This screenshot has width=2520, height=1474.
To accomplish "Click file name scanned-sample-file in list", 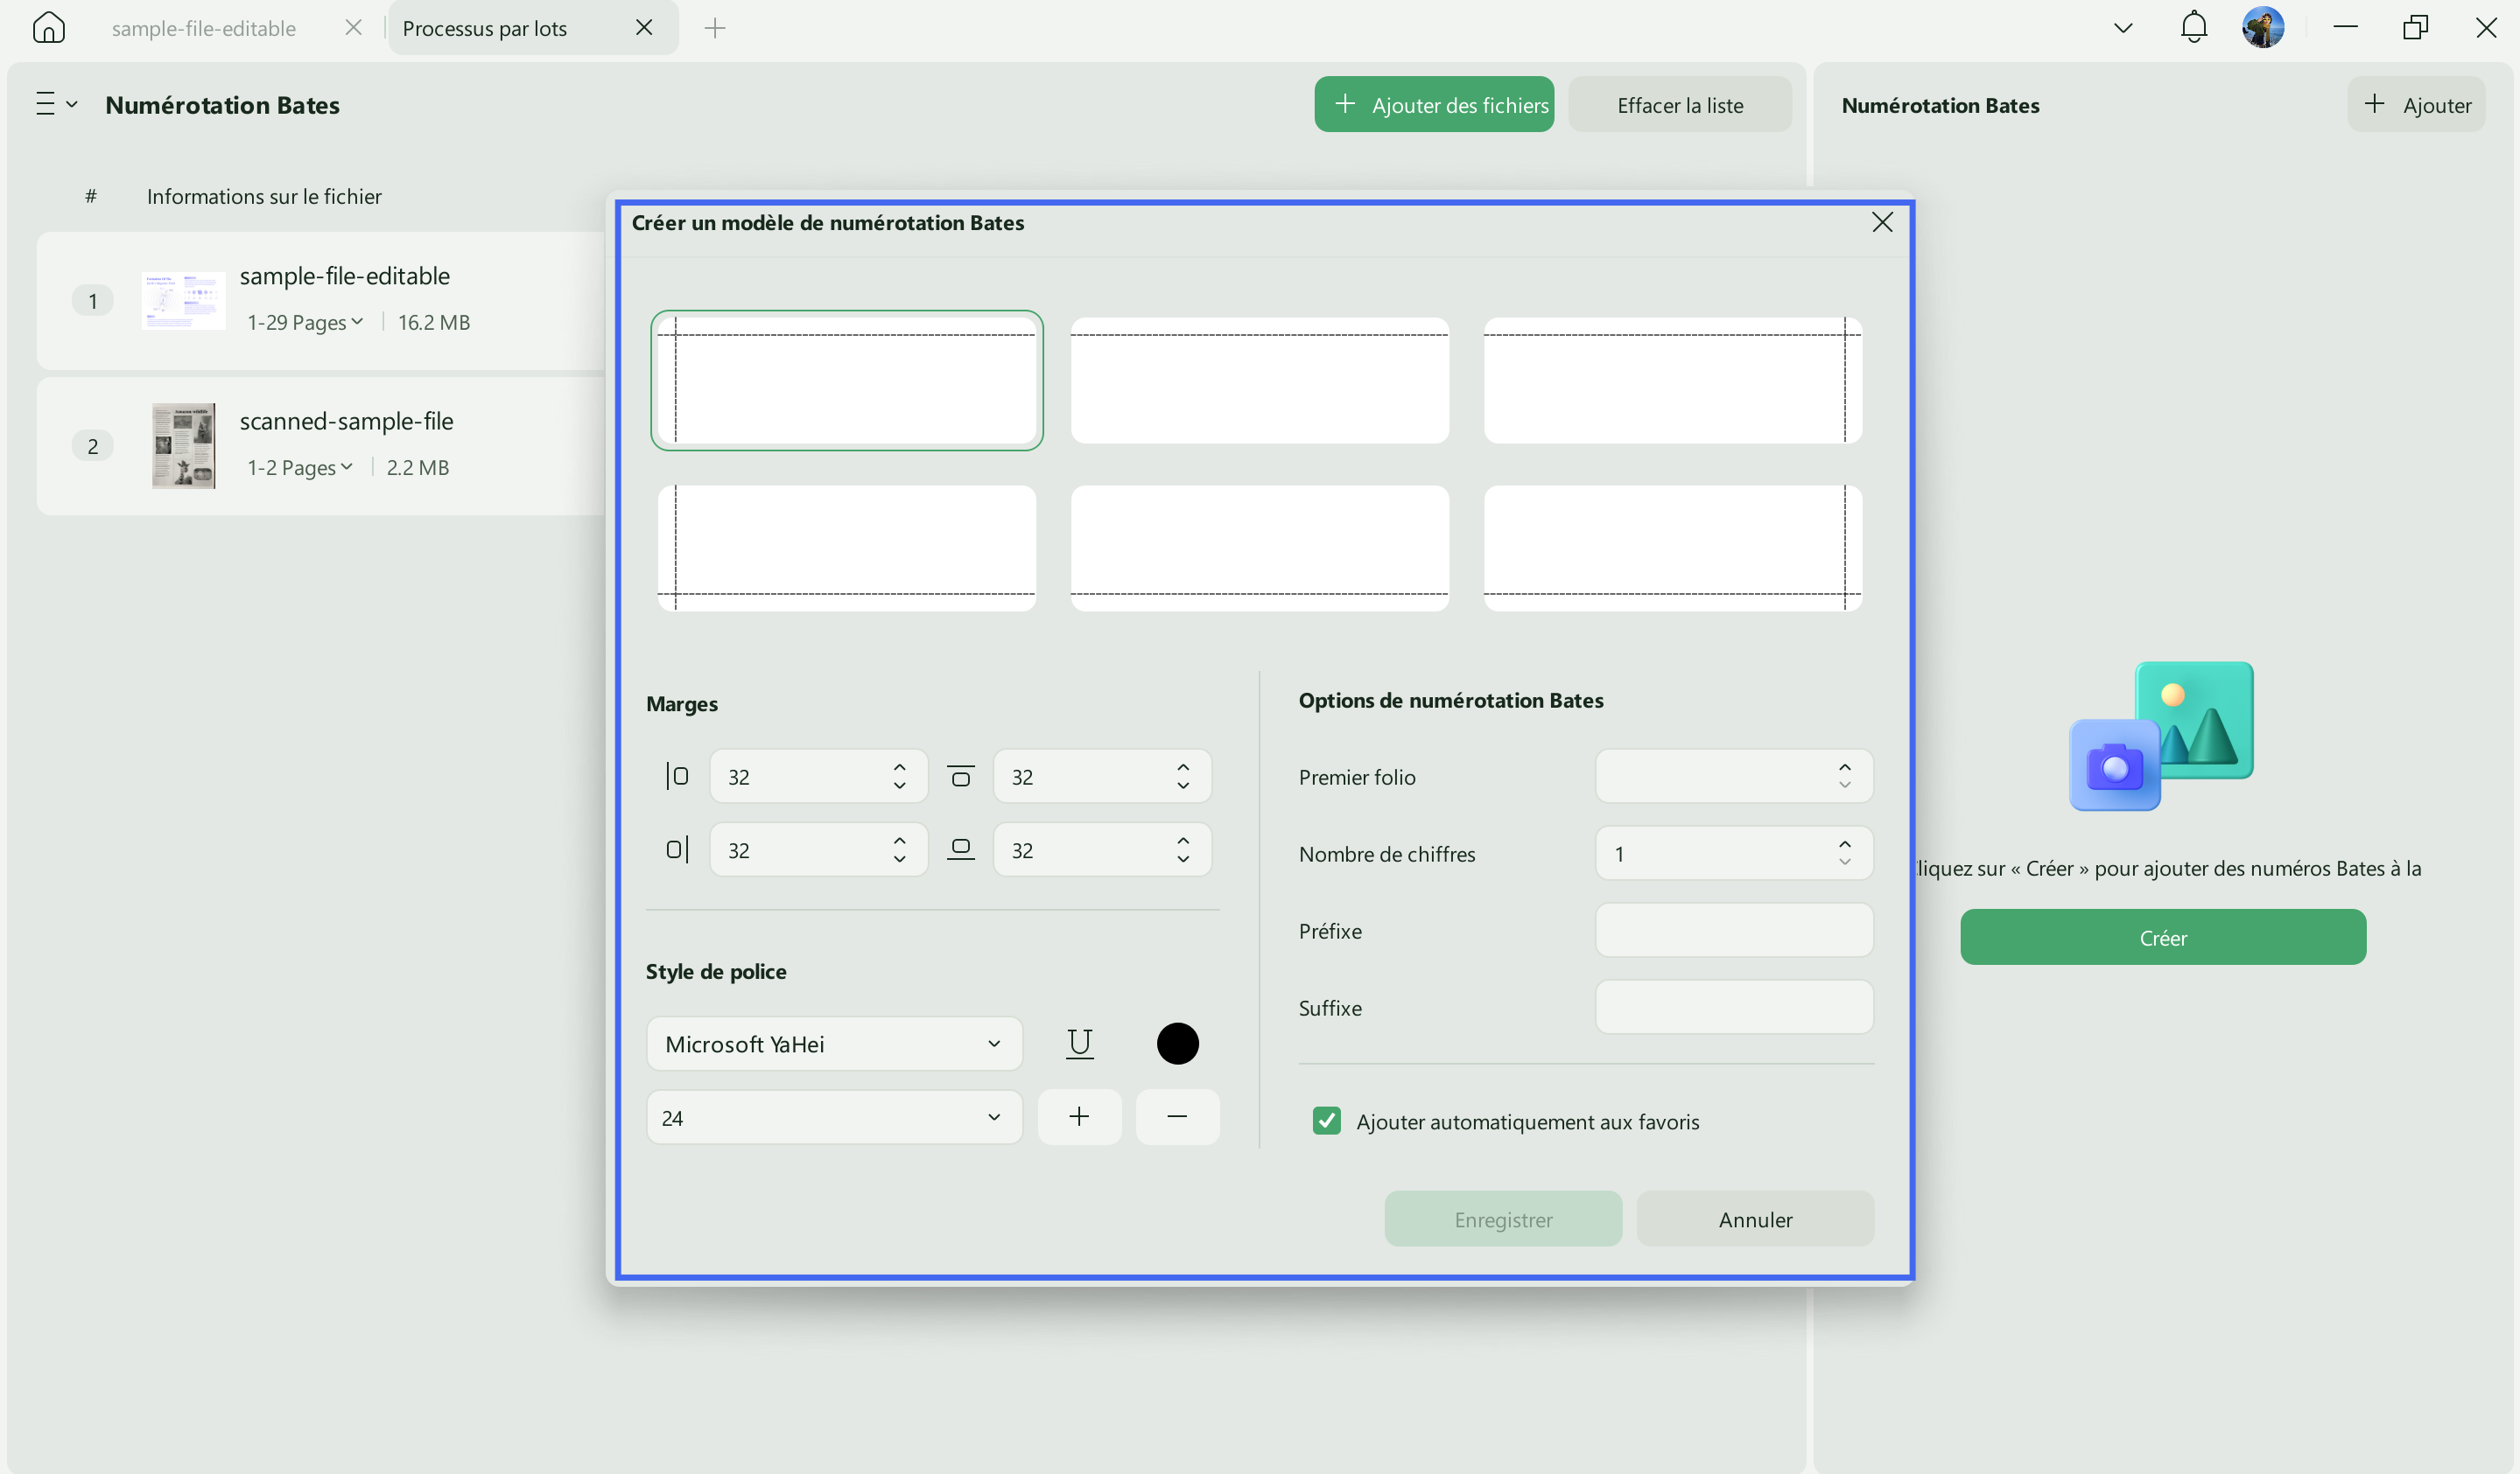I will 346,421.
